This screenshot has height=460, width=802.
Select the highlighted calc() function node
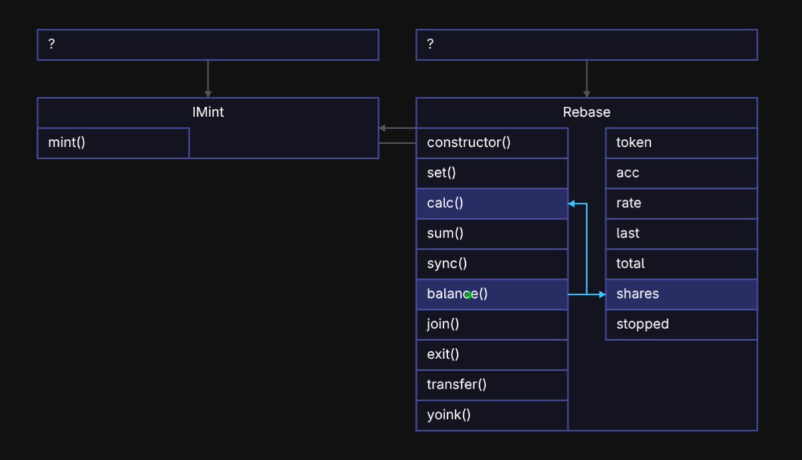point(492,203)
